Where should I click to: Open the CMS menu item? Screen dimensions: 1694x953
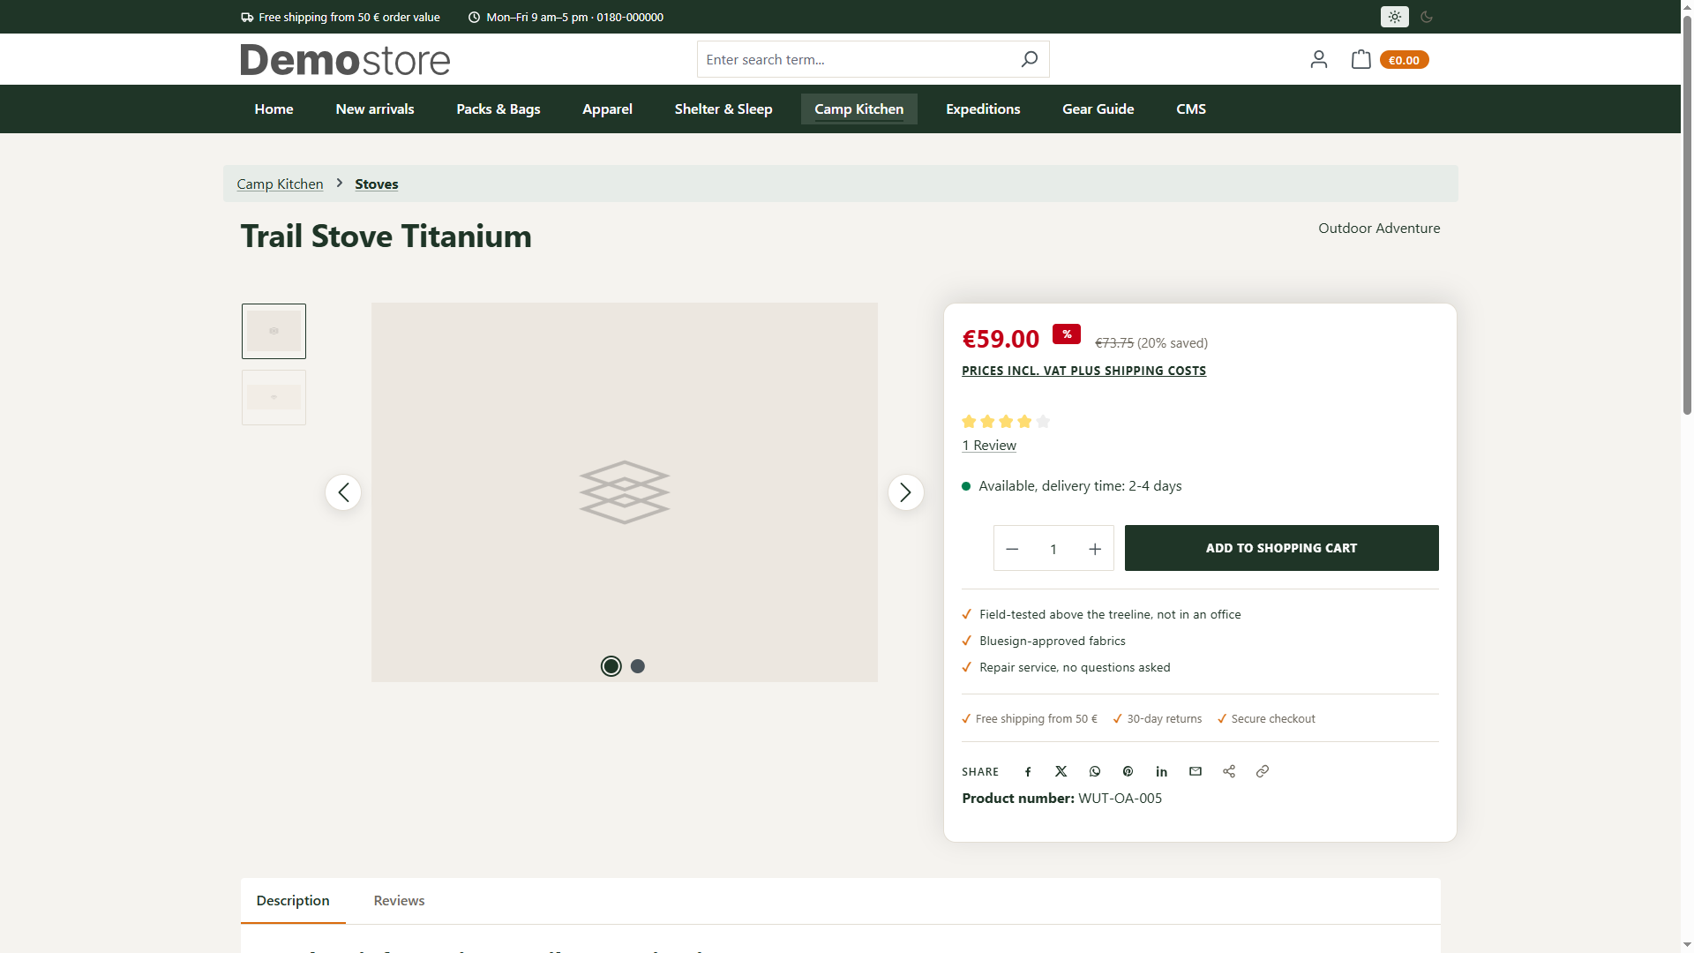click(1191, 109)
